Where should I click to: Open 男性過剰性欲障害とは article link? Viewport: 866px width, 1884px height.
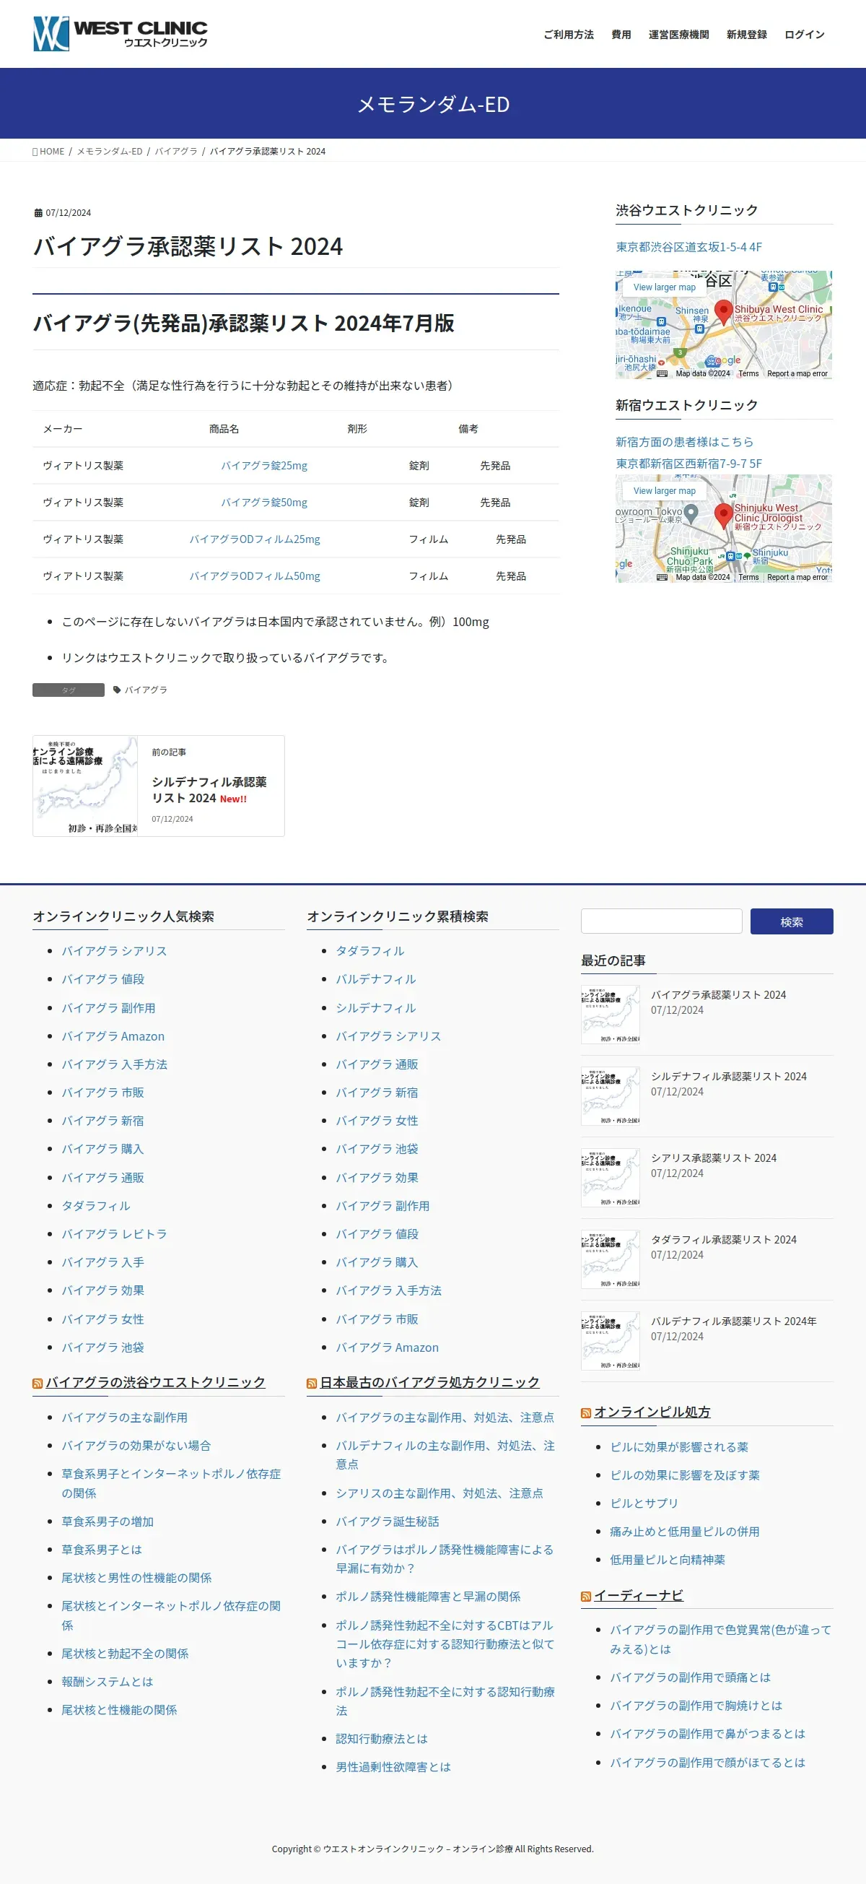(393, 1767)
